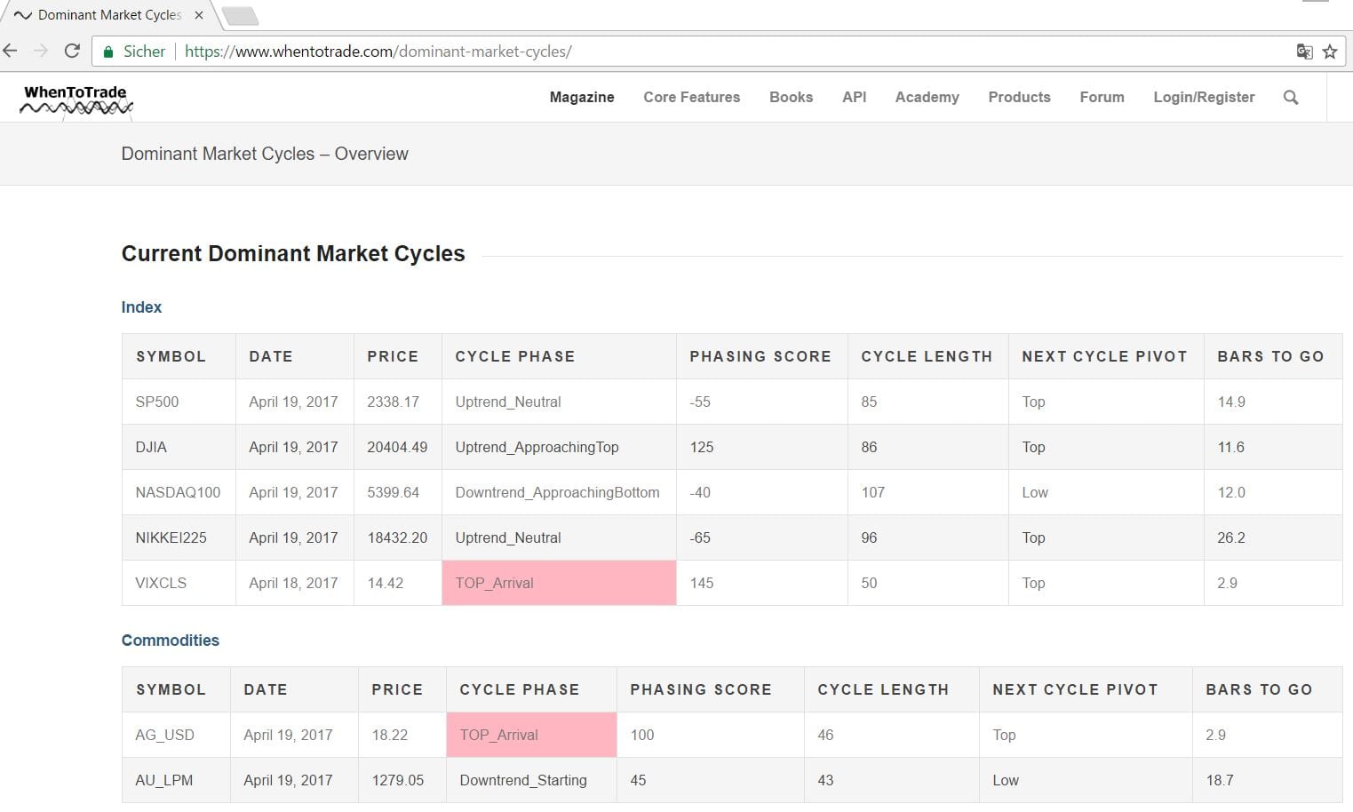Open the Google Translate icon in address bar
This screenshot has height=812, width=1353.
1303,52
